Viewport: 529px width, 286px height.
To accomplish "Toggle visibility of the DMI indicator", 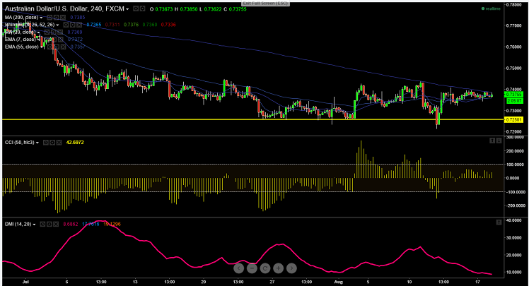I will tap(42, 223).
